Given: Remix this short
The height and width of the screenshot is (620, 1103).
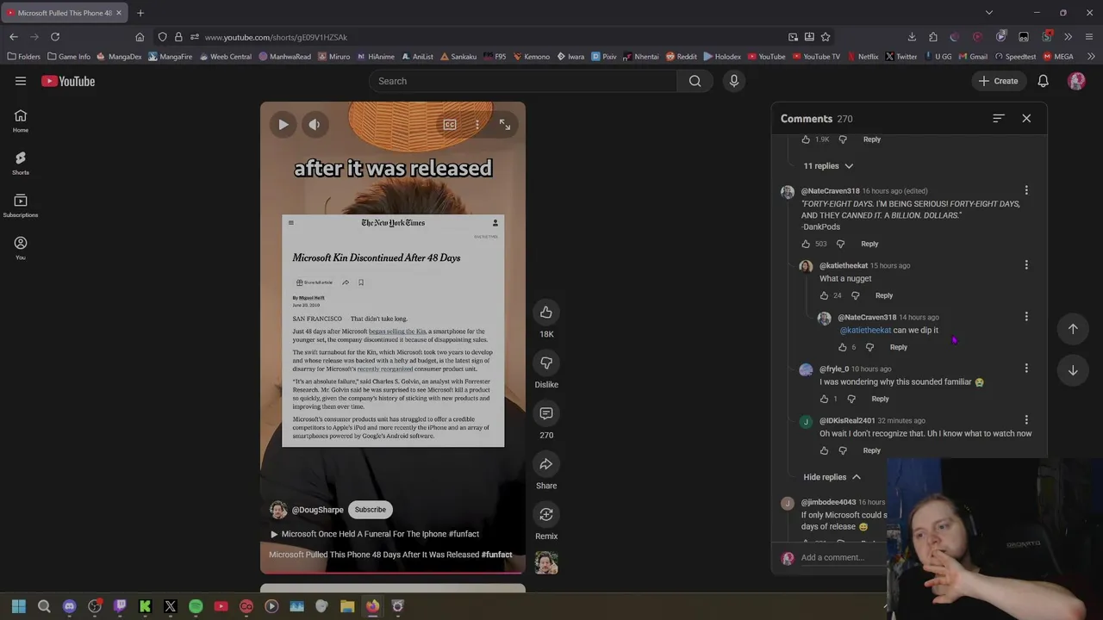Looking at the screenshot, I should tap(546, 514).
